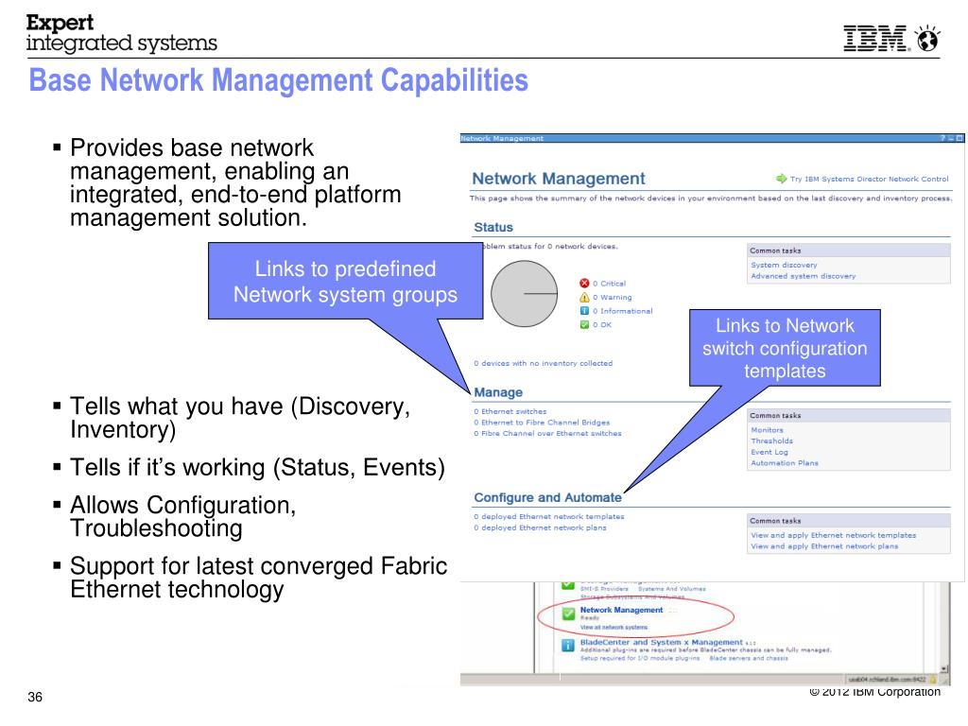
Task: Open 0 Ethernet to Fibre Channel Bridges
Action: click(x=542, y=423)
